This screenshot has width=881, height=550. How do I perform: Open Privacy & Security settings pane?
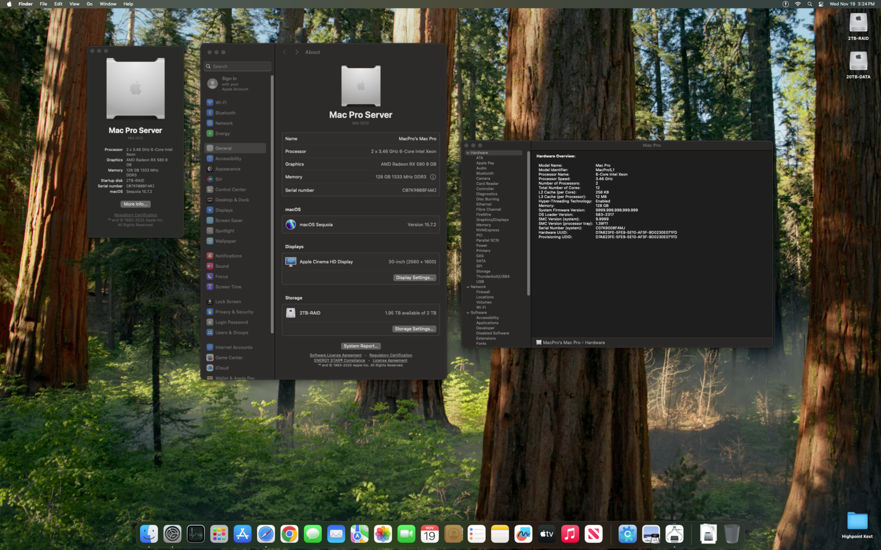point(233,312)
